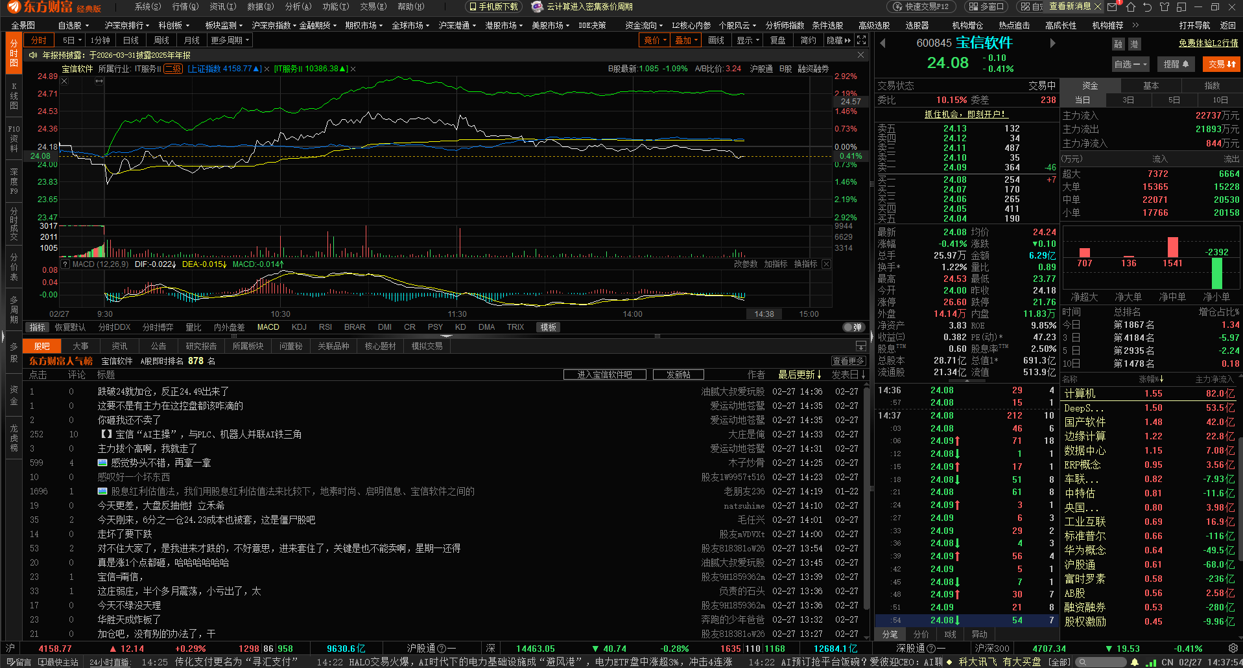Click the 发新帖 new post button
The width and height of the screenshot is (1243, 668).
(x=678, y=374)
